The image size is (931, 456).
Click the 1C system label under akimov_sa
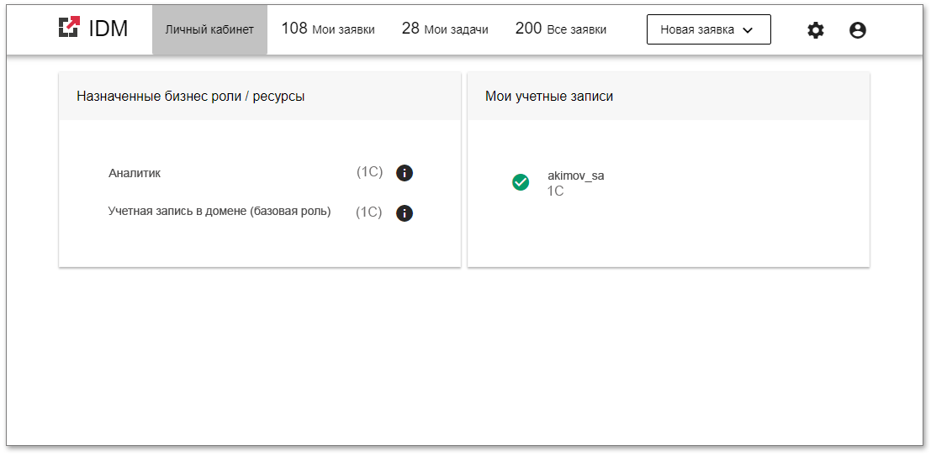pos(555,191)
